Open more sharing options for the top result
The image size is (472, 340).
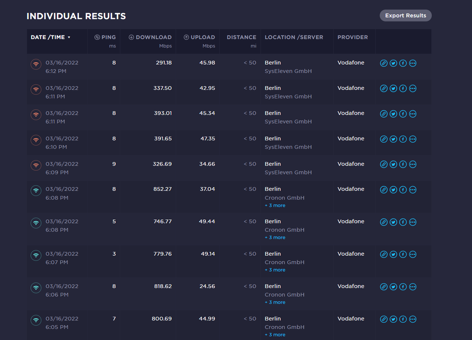click(x=412, y=63)
